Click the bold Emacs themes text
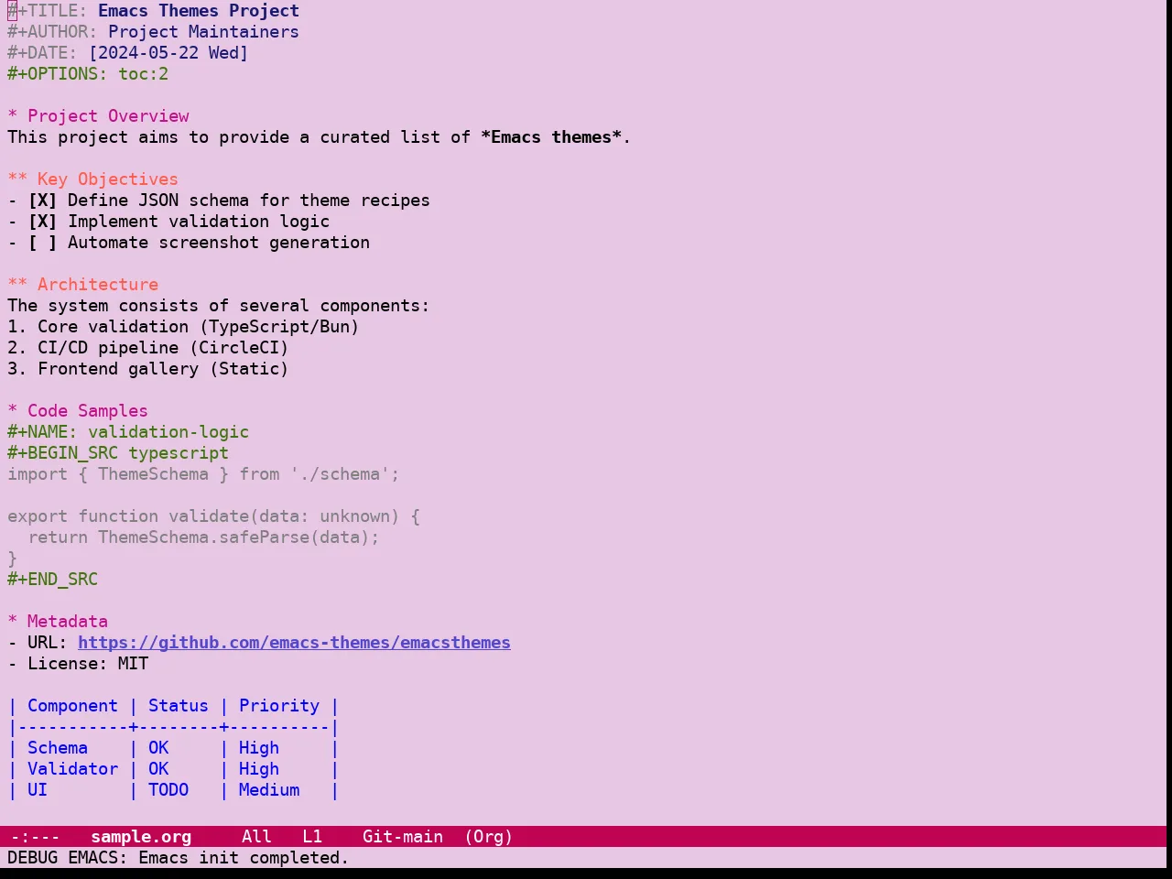This screenshot has width=1172, height=879. (x=551, y=137)
